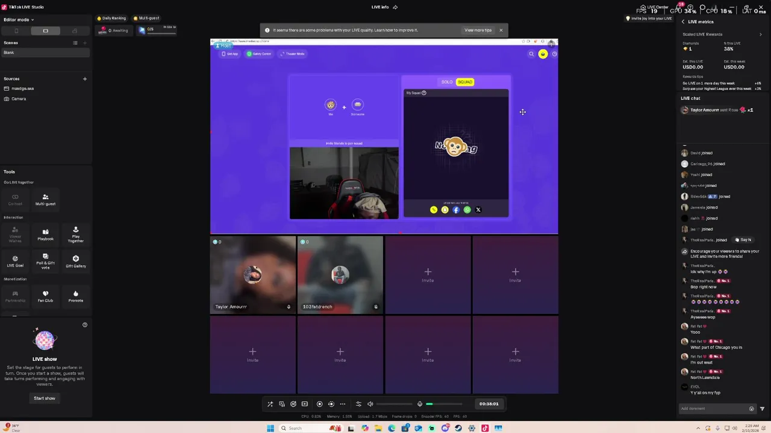Select SQUAD mode in browser preview
Image resolution: width=771 pixels, height=433 pixels.
465,82
